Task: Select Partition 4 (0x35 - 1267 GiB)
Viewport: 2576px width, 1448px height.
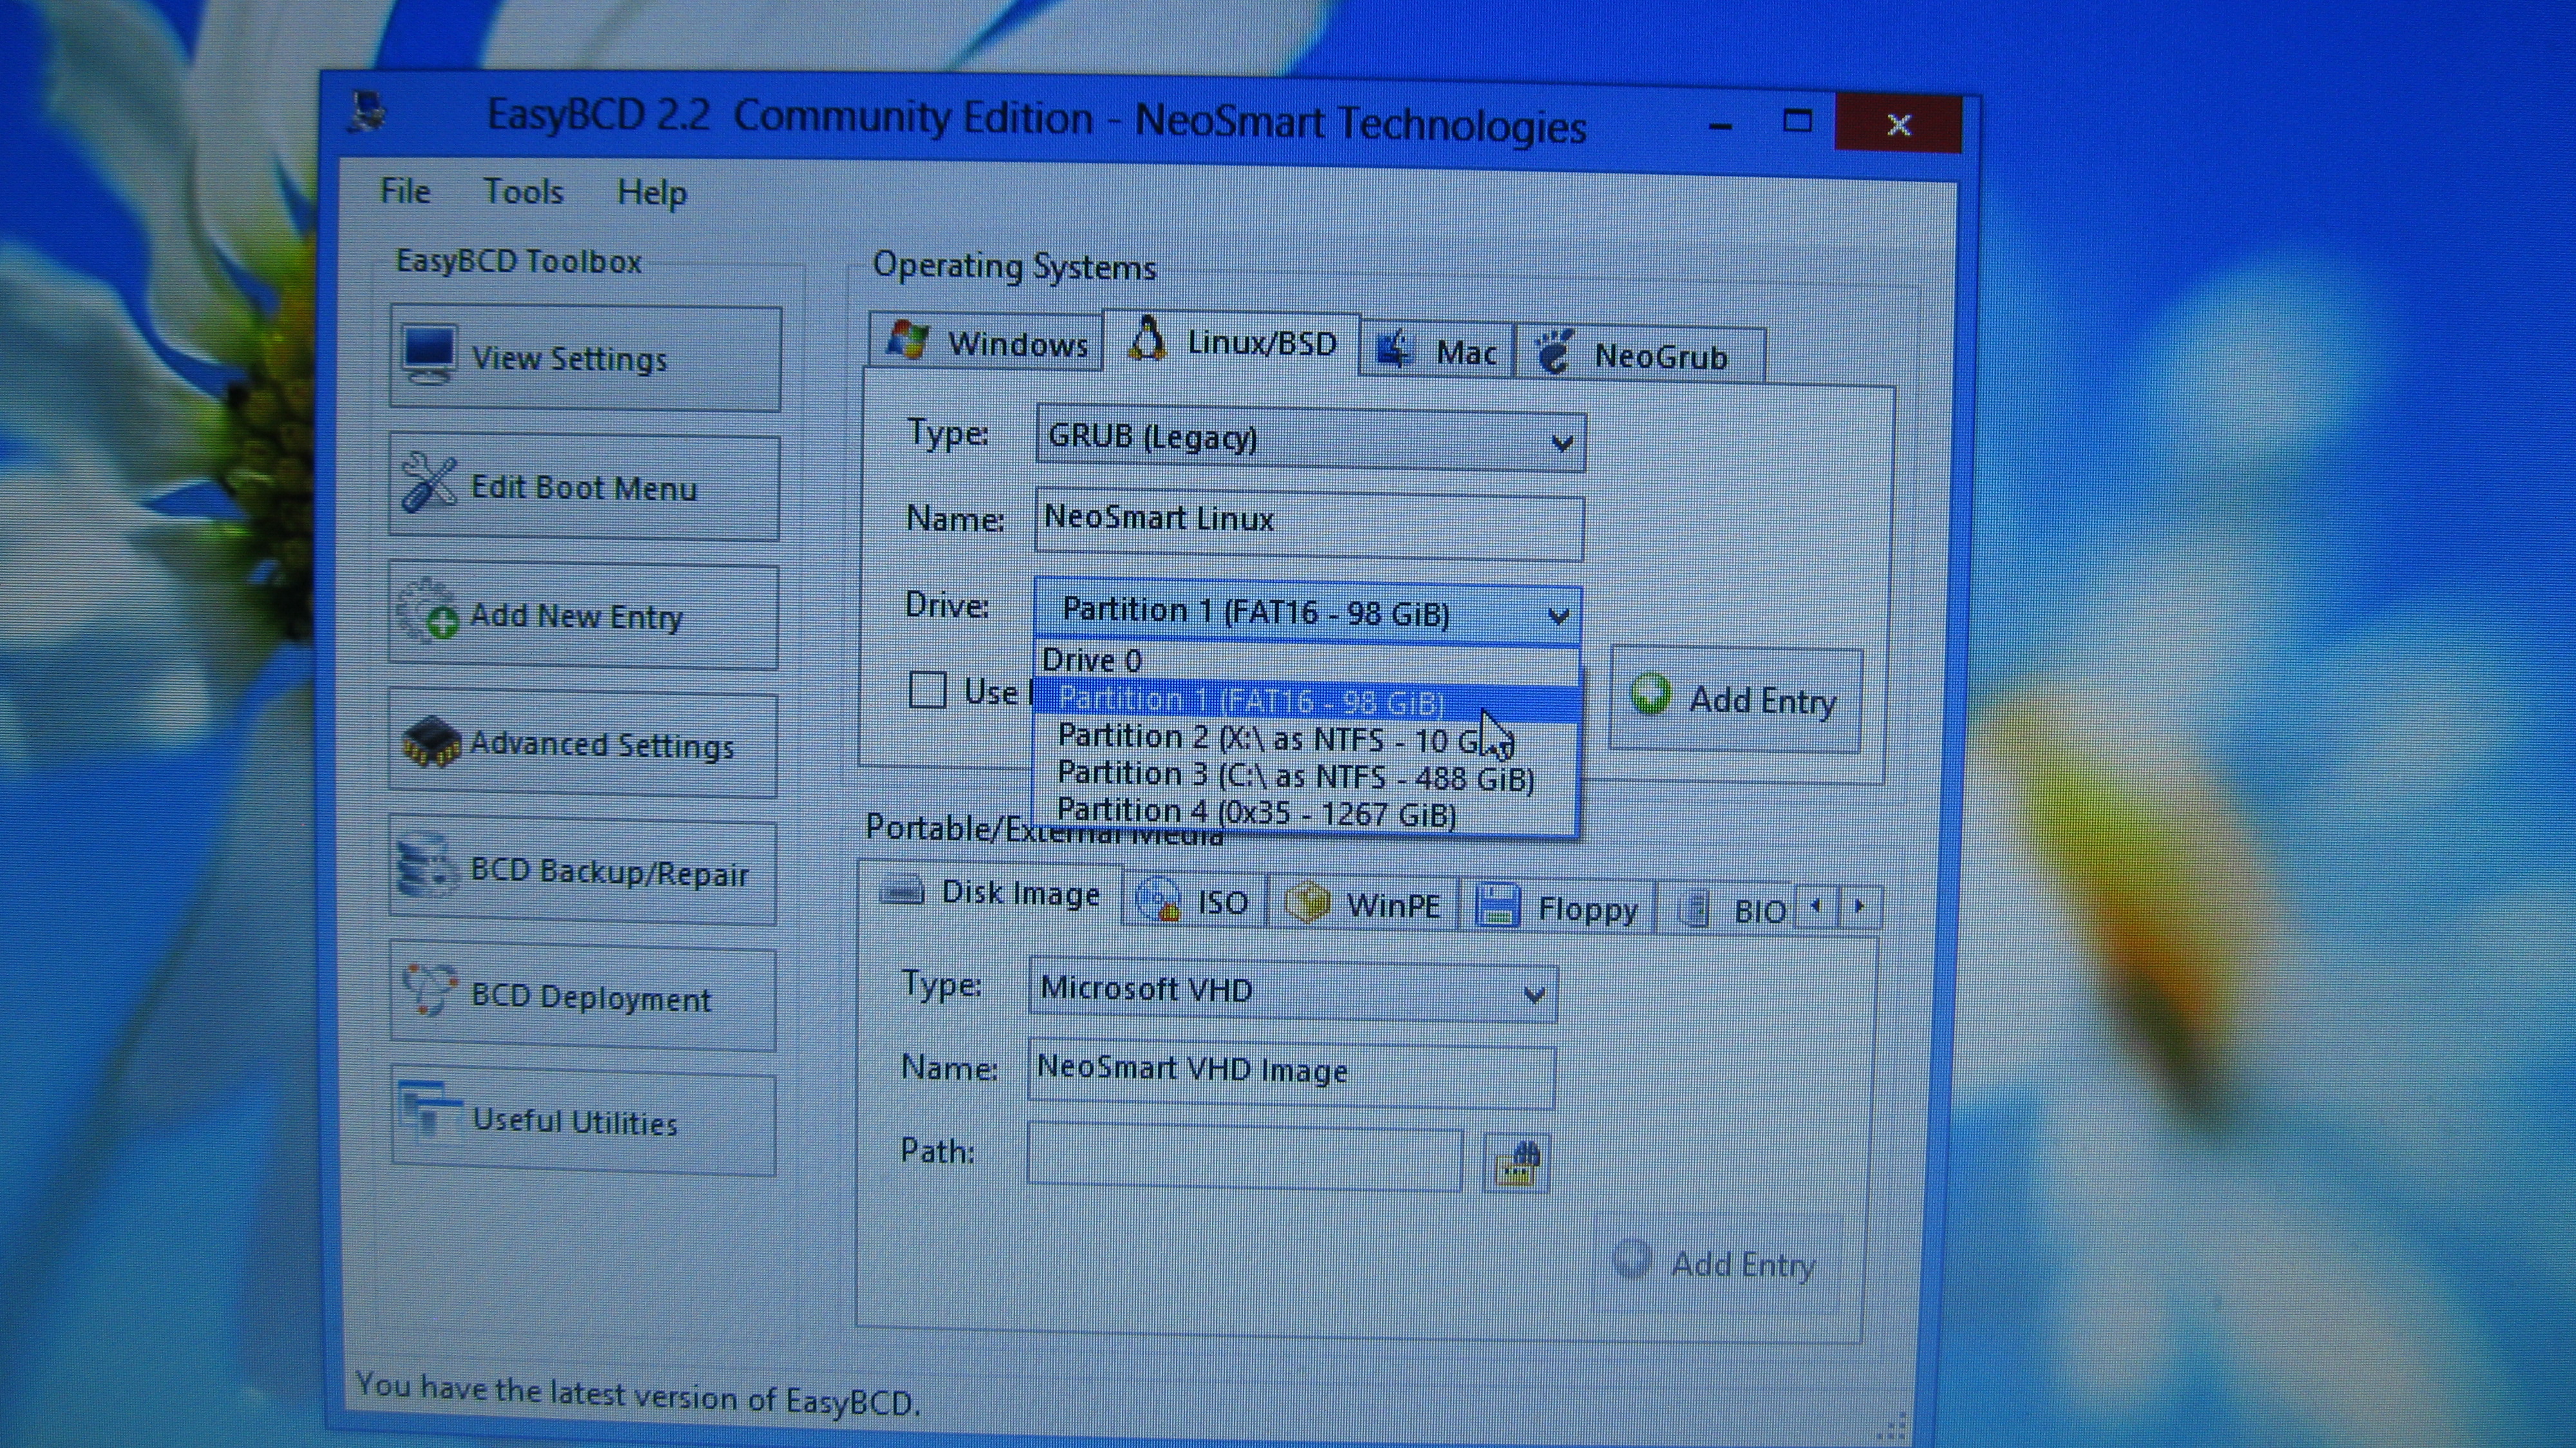Action: click(1306, 813)
